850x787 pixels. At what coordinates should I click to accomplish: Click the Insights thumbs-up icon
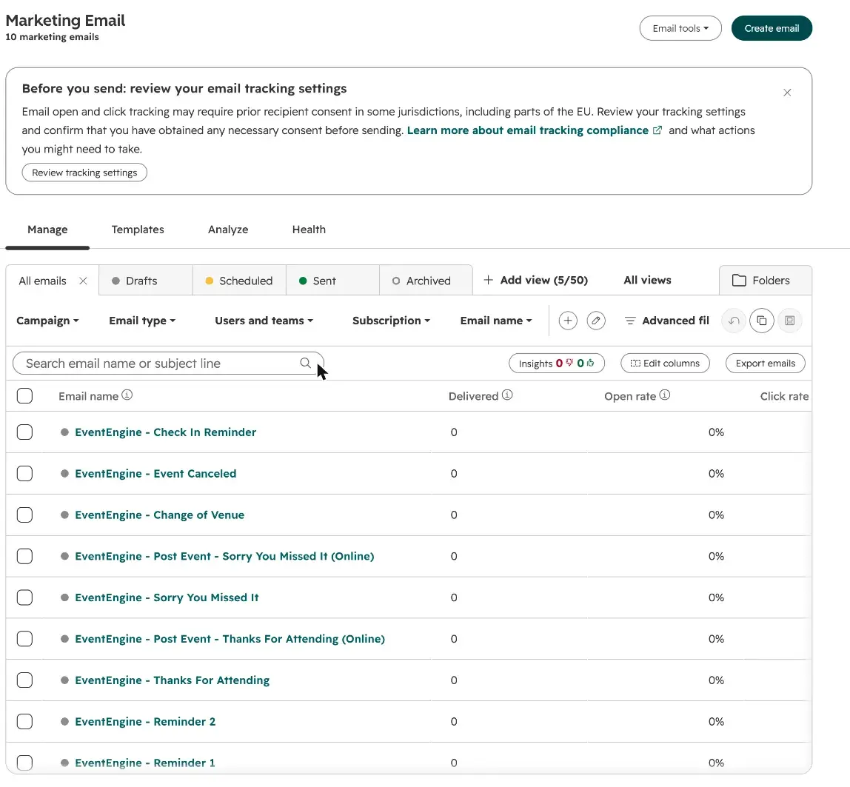click(x=590, y=363)
